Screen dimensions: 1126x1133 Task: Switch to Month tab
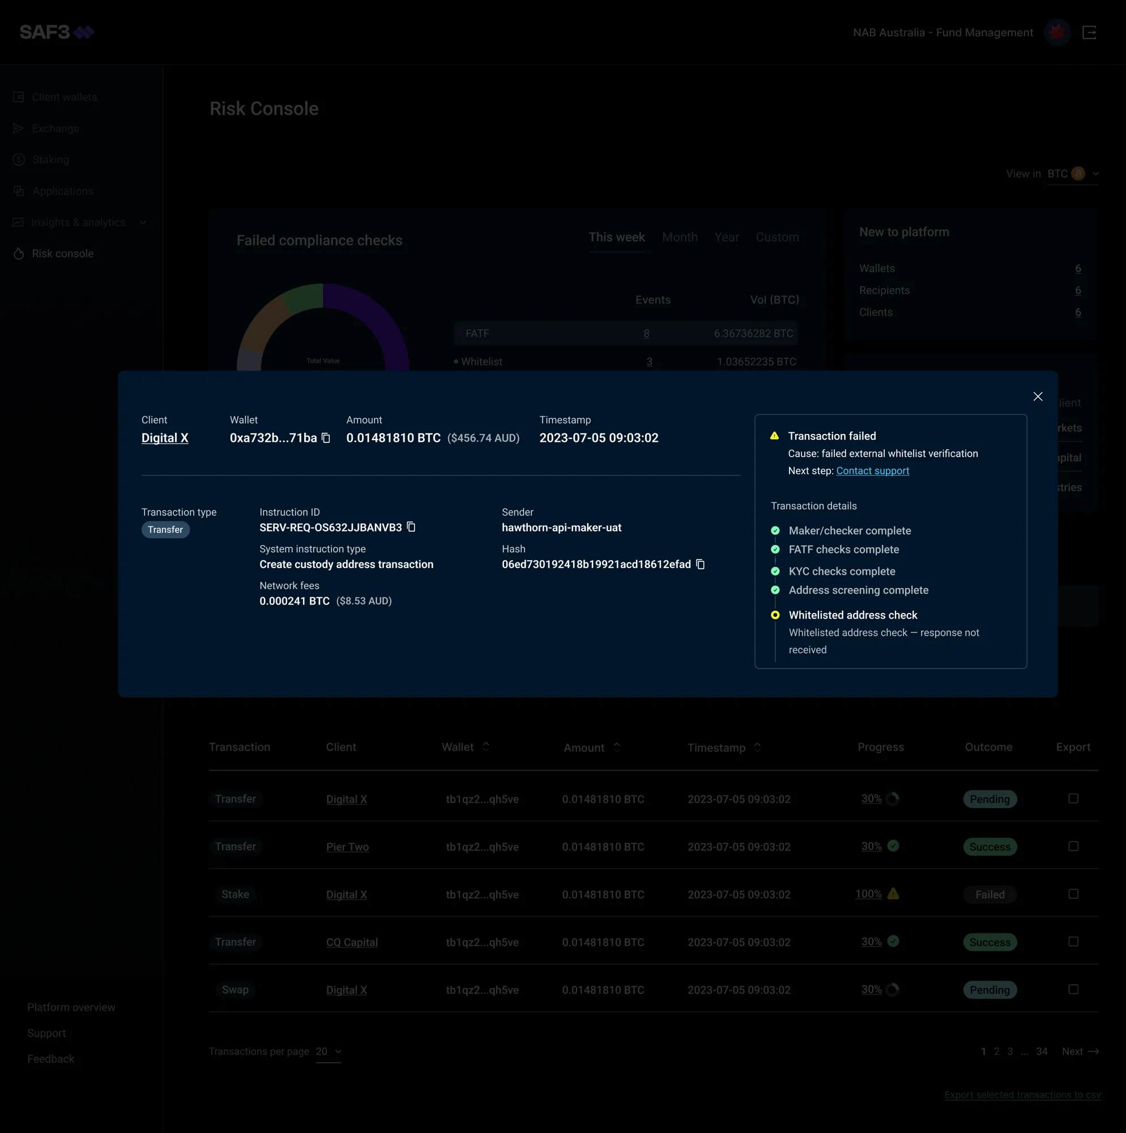coord(680,237)
